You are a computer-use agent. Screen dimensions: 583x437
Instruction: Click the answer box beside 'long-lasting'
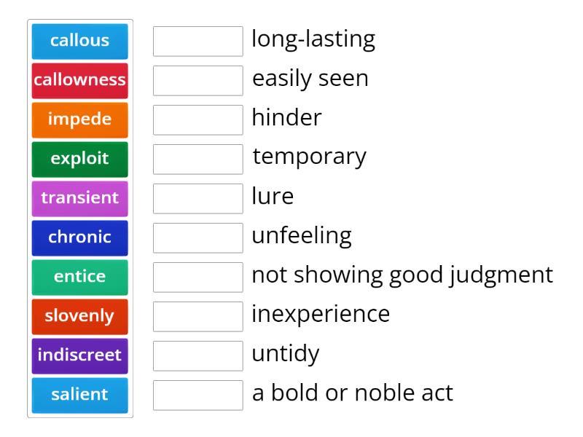[x=197, y=41]
